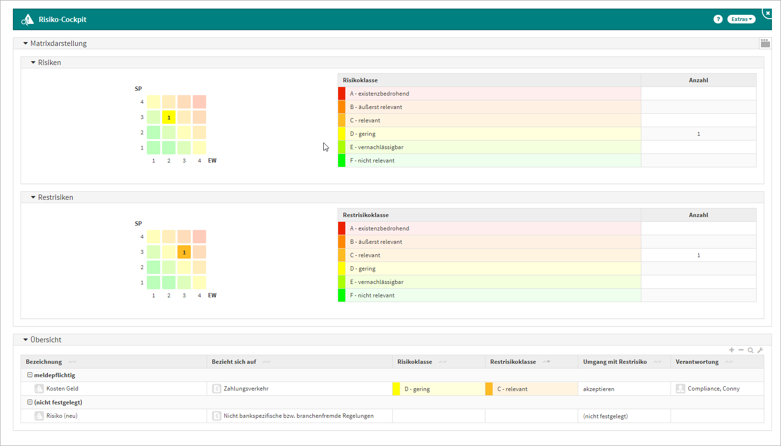Viewport: 781px width, 446px height.
Task: Collapse the Matrixdarstellung section
Action: pos(25,44)
